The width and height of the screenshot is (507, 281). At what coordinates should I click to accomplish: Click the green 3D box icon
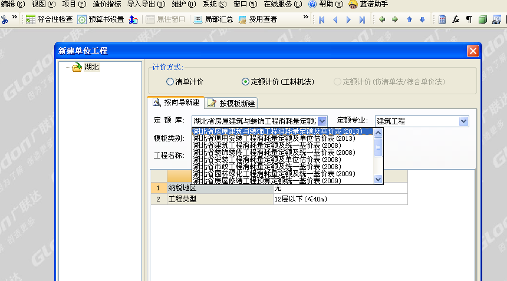click(483, 19)
